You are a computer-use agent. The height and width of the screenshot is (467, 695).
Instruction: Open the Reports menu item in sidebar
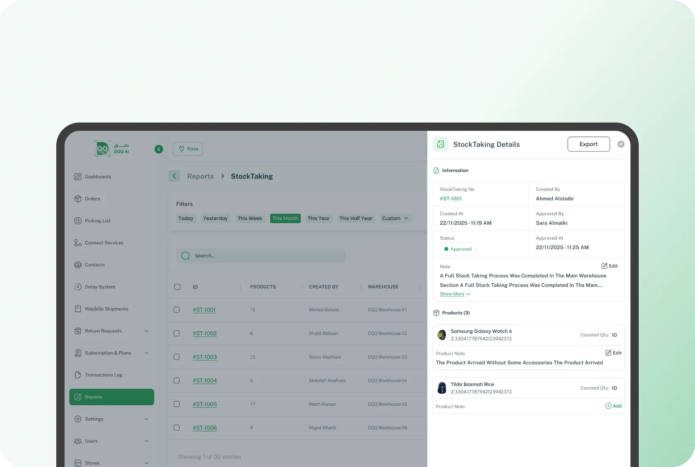[x=112, y=397]
